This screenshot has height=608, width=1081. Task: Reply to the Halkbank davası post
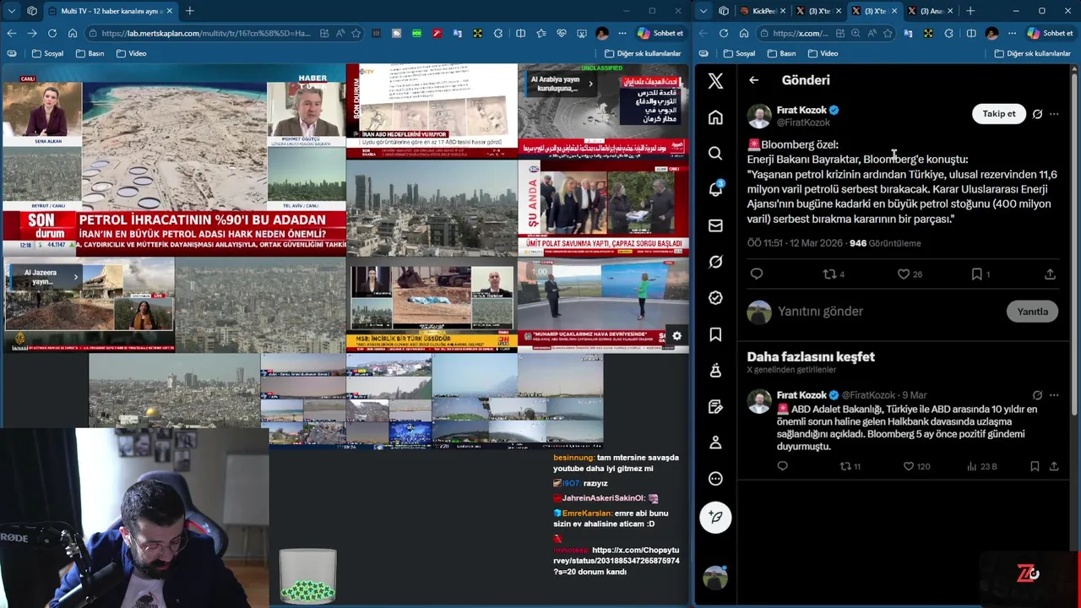(x=782, y=466)
